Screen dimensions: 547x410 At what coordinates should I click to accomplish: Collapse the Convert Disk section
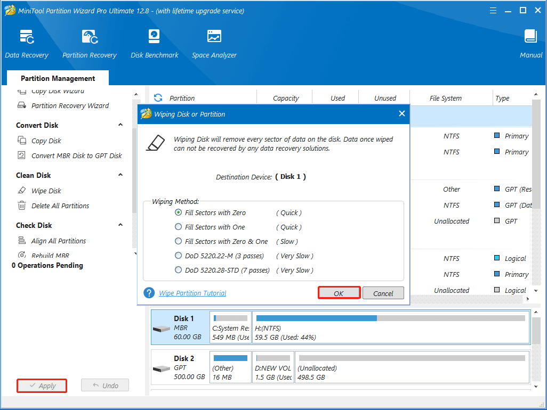click(x=120, y=125)
